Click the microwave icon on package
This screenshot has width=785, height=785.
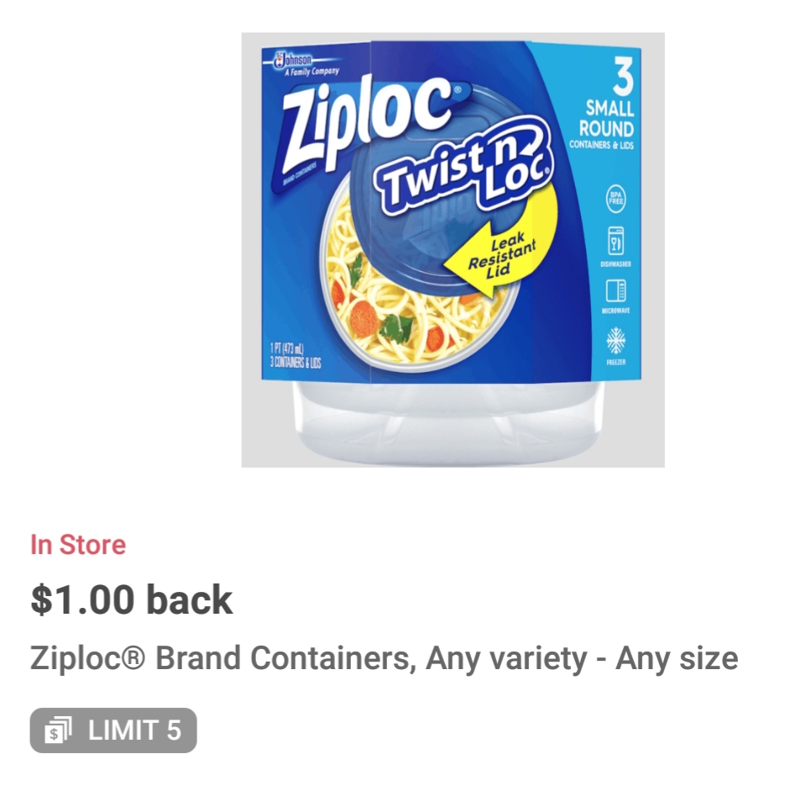click(x=615, y=296)
